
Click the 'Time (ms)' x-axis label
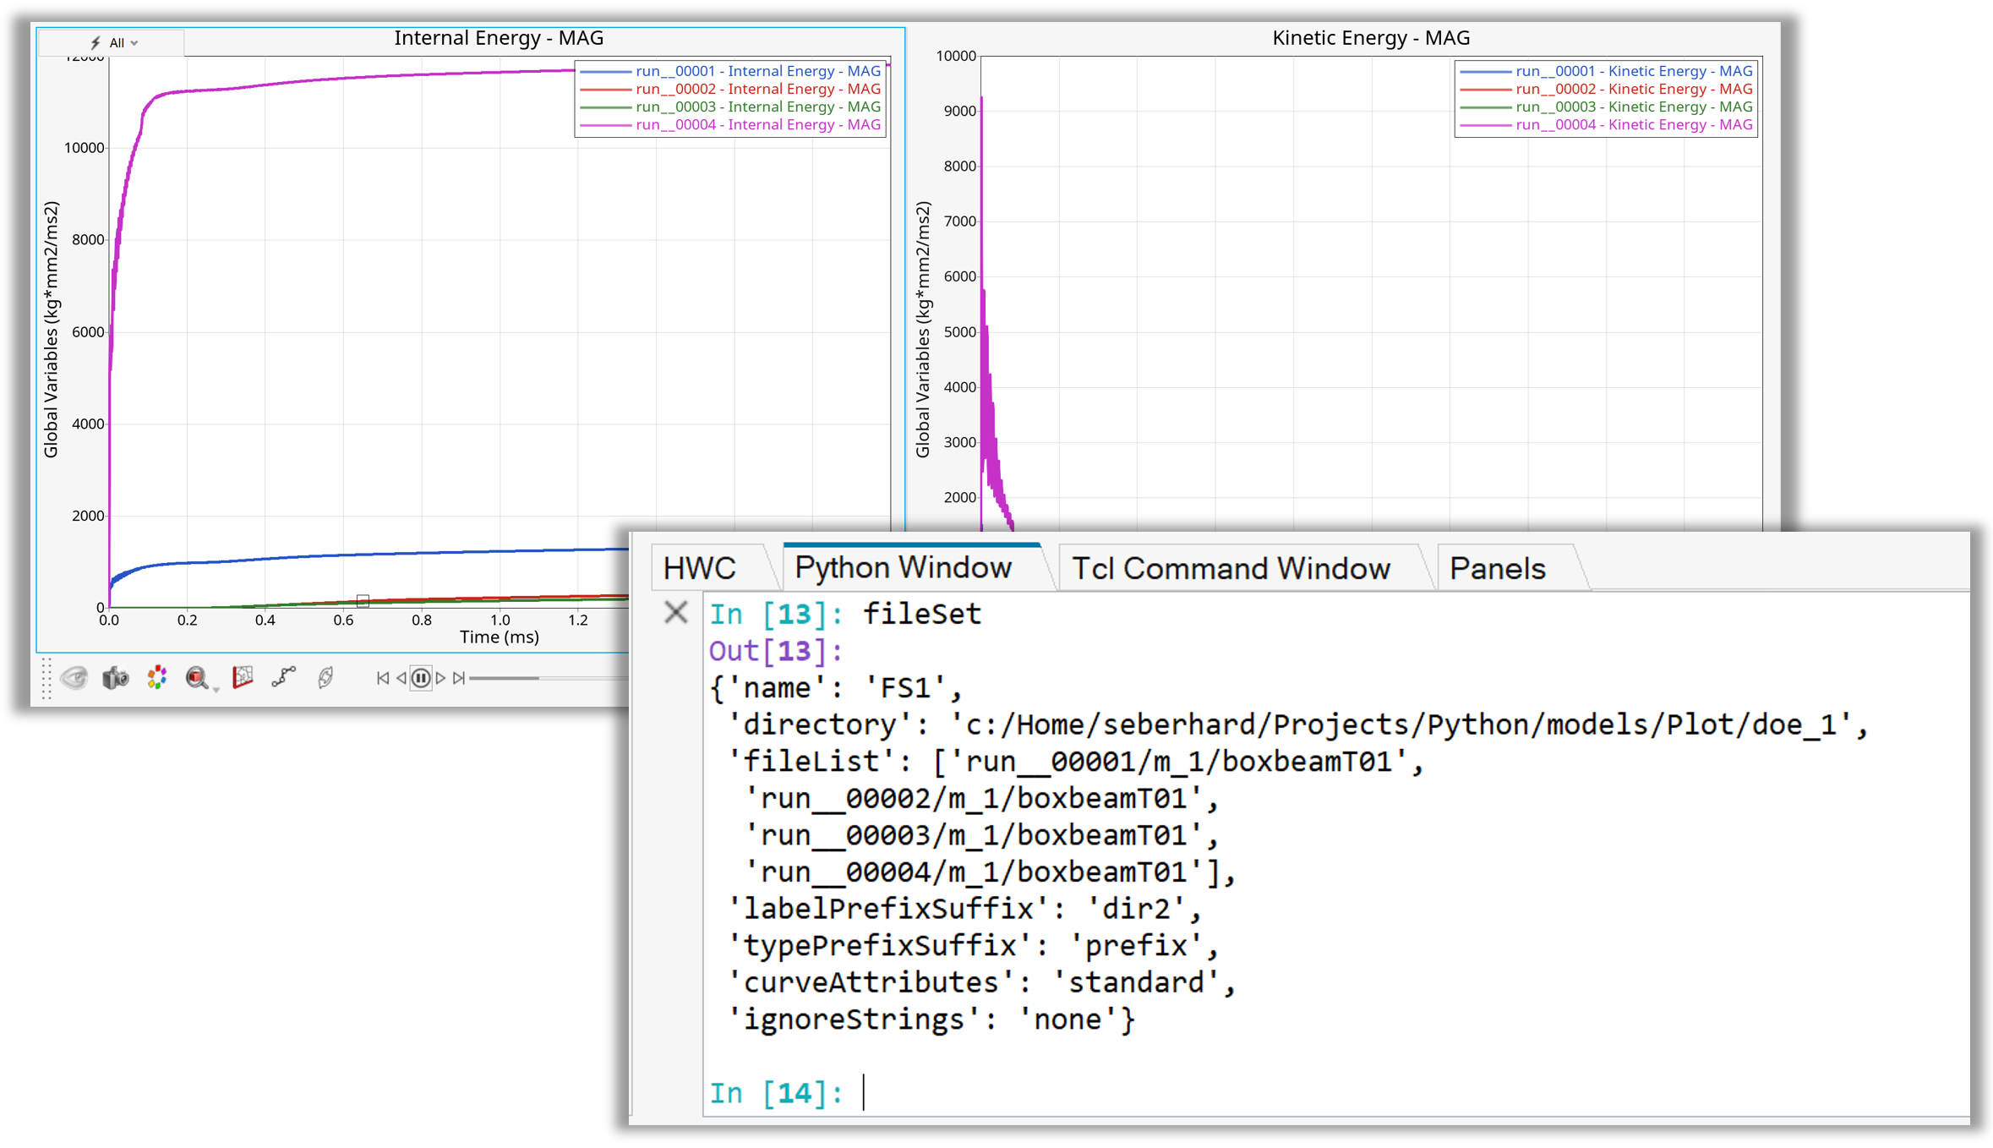499,637
